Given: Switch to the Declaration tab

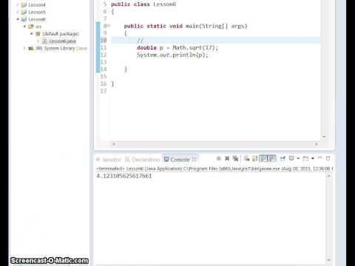Looking at the screenshot, I should point(143,160).
